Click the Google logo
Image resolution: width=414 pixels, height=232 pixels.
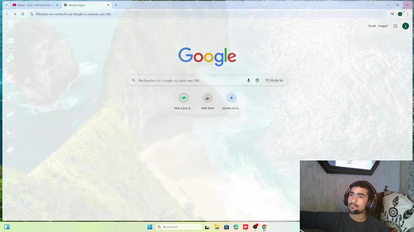pos(207,57)
